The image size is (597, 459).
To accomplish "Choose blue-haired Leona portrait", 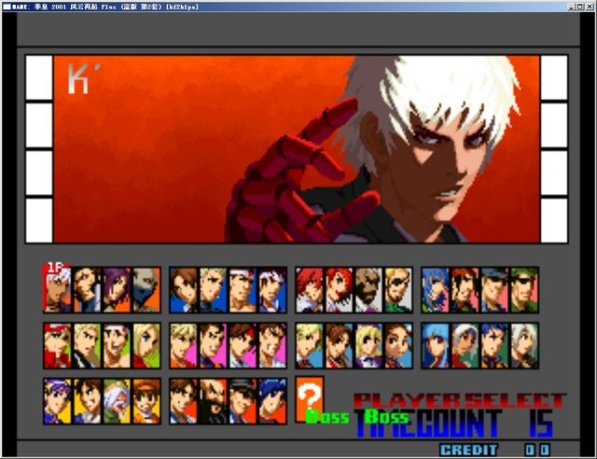I will tap(436, 290).
